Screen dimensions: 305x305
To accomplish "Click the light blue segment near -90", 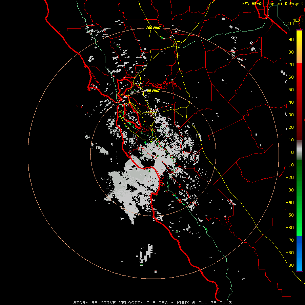I will click(x=299, y=265).
